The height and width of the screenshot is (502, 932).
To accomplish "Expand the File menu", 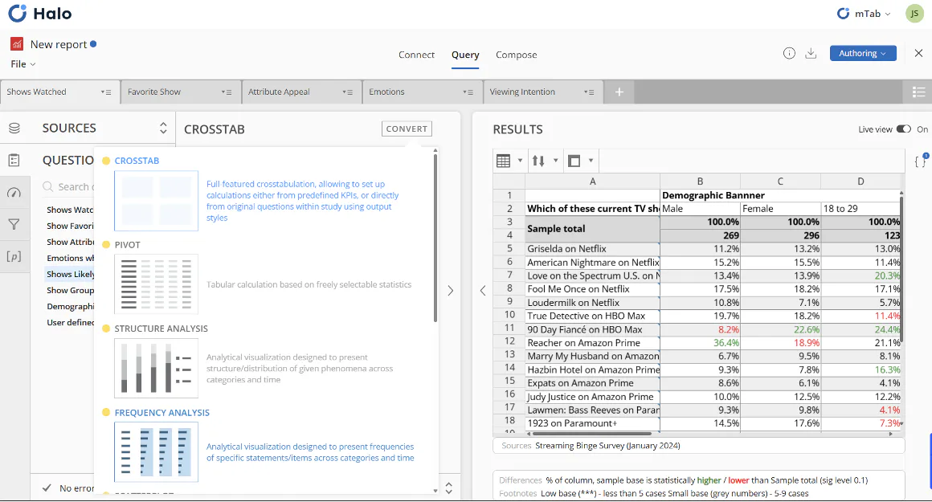I will coord(23,63).
